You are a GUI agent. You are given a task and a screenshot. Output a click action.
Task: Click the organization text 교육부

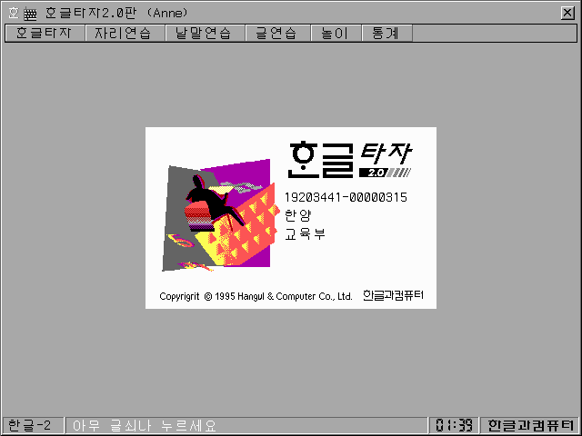pos(305,233)
